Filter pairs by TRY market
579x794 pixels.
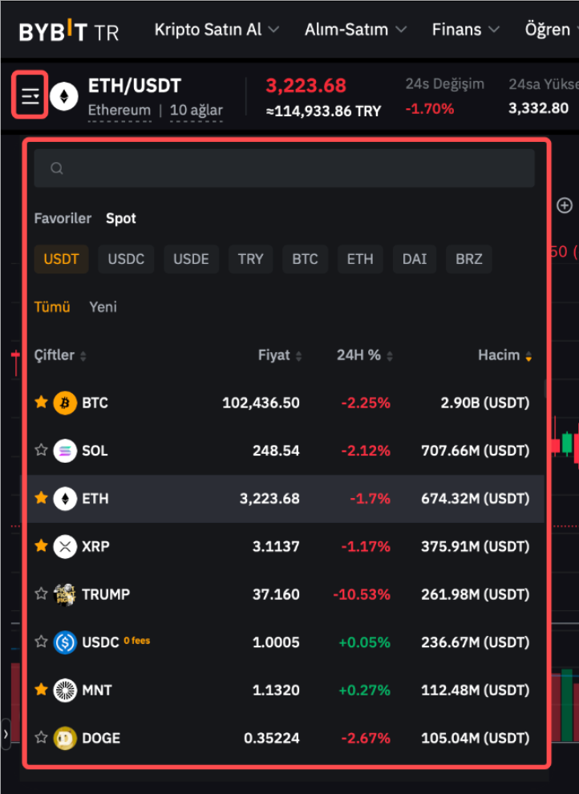click(250, 259)
